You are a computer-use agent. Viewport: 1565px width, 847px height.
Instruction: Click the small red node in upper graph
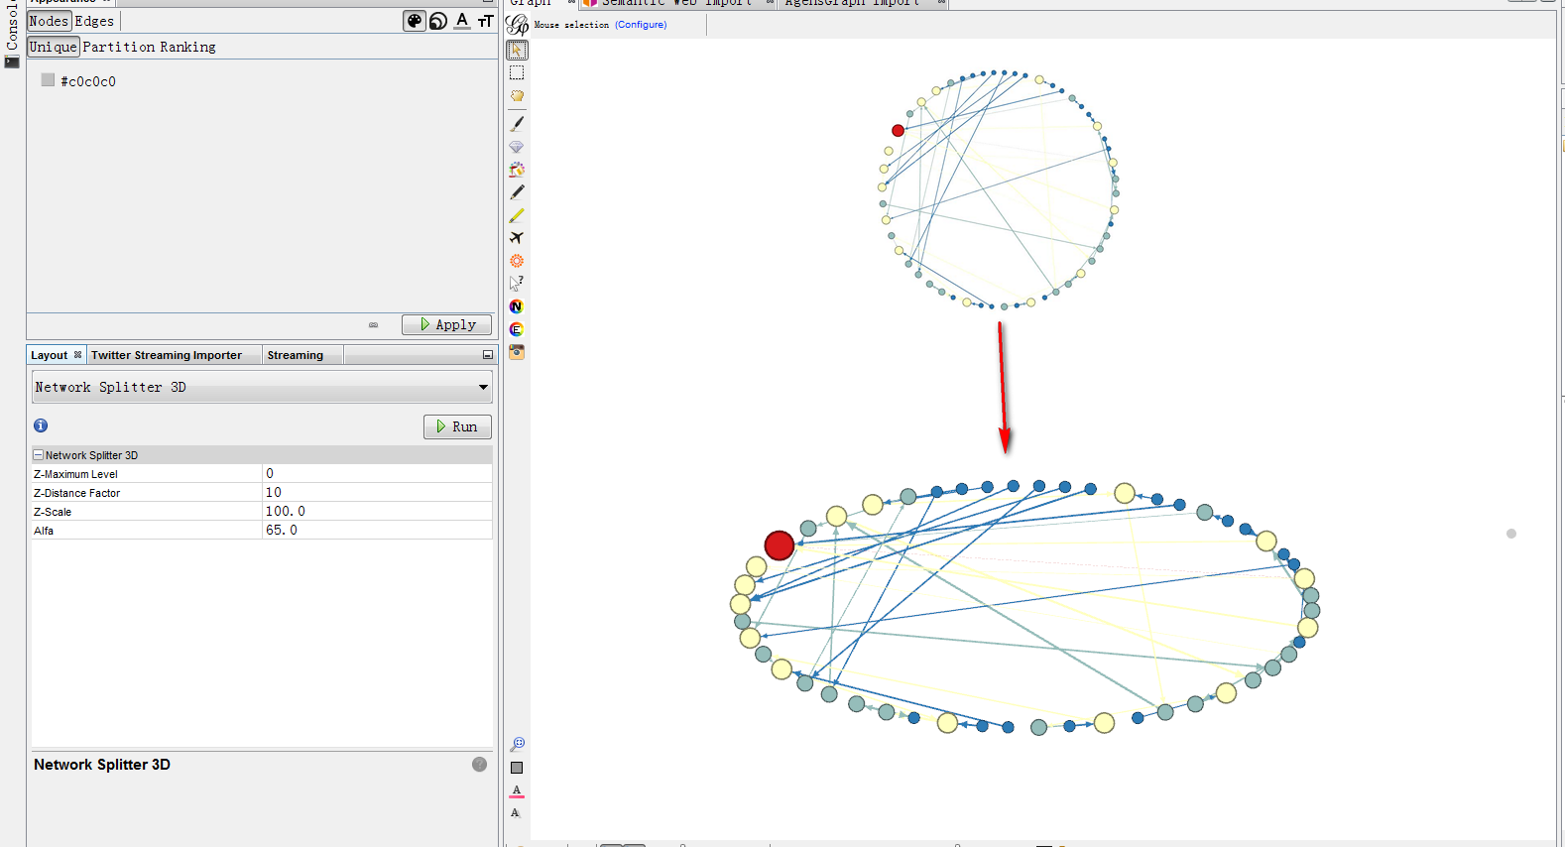[898, 131]
